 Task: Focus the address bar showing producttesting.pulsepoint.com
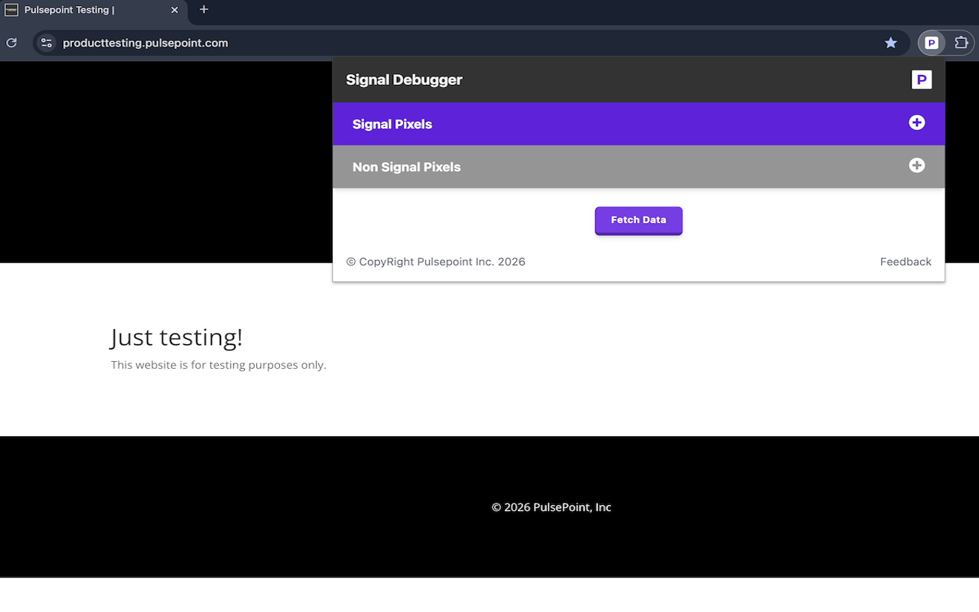470,43
